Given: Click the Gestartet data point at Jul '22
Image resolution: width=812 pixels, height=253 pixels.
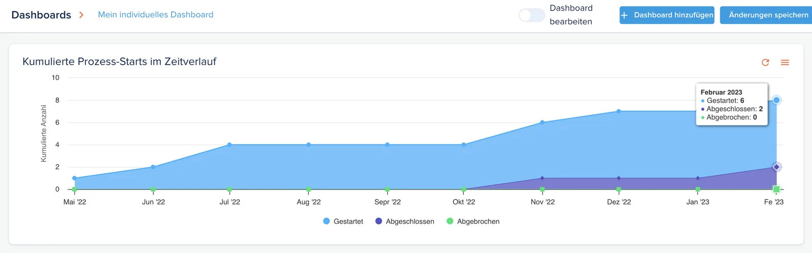Looking at the screenshot, I should coord(229,145).
